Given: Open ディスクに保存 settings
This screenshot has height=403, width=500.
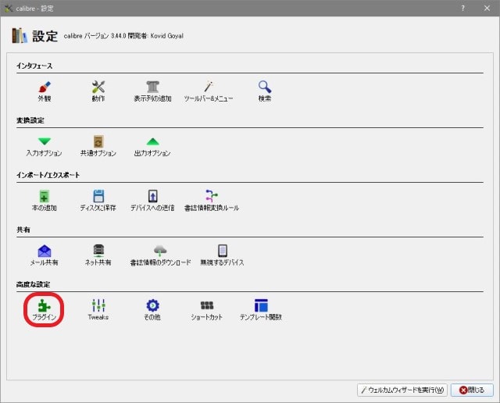Looking at the screenshot, I should pos(98,201).
